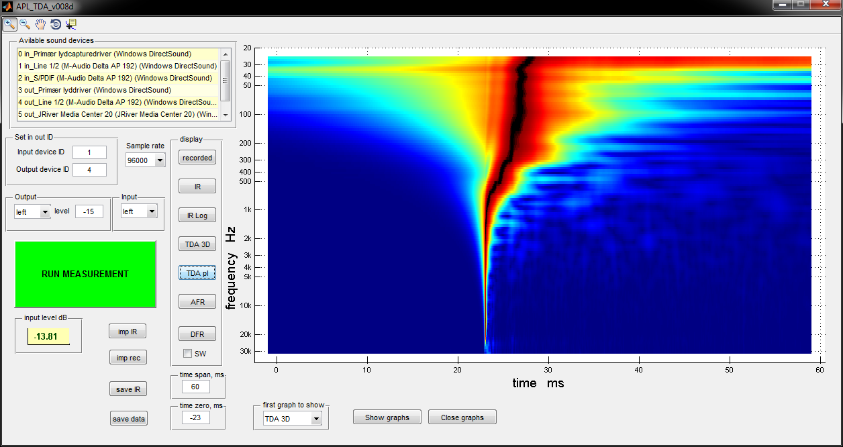Select the Zoom In tool
The image size is (843, 447).
coord(9,24)
